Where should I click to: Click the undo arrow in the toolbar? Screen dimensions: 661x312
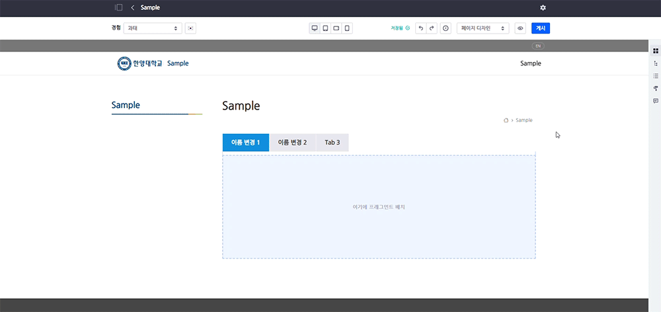420,28
